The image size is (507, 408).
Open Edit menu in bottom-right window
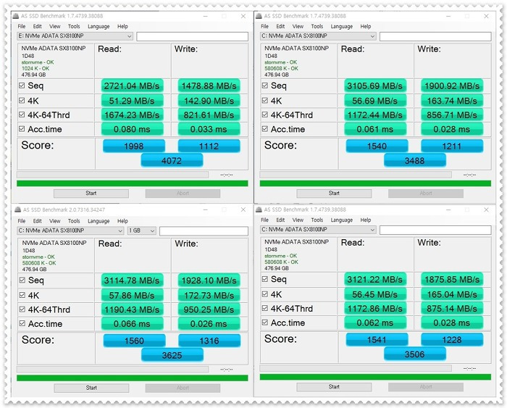(280, 220)
